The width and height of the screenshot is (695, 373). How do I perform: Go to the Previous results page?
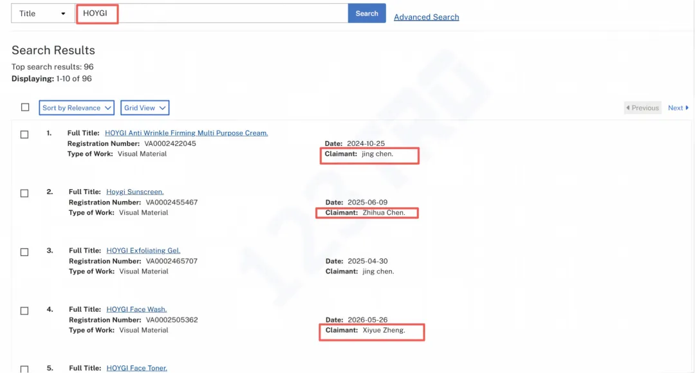coord(643,107)
